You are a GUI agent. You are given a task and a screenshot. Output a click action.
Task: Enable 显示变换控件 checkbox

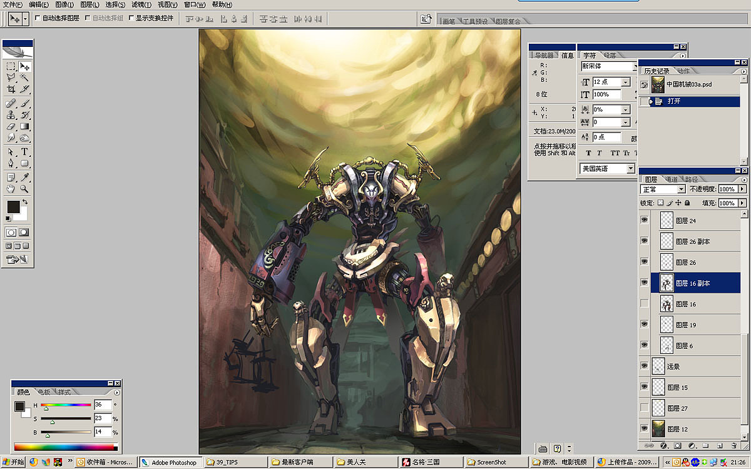click(x=131, y=18)
